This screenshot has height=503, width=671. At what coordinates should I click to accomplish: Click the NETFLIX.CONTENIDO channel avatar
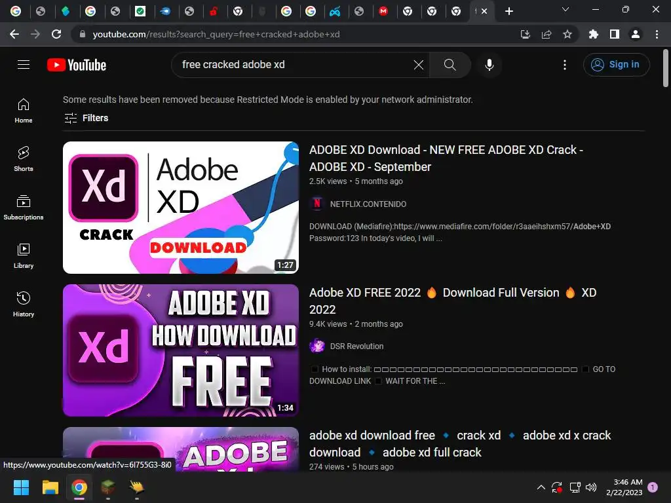pos(317,204)
